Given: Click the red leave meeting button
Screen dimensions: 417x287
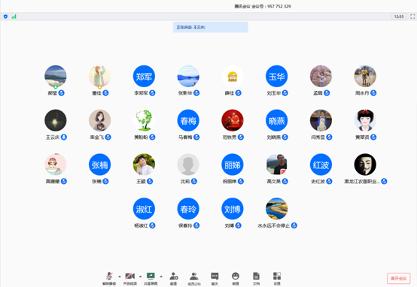Looking at the screenshot, I should [x=398, y=279].
